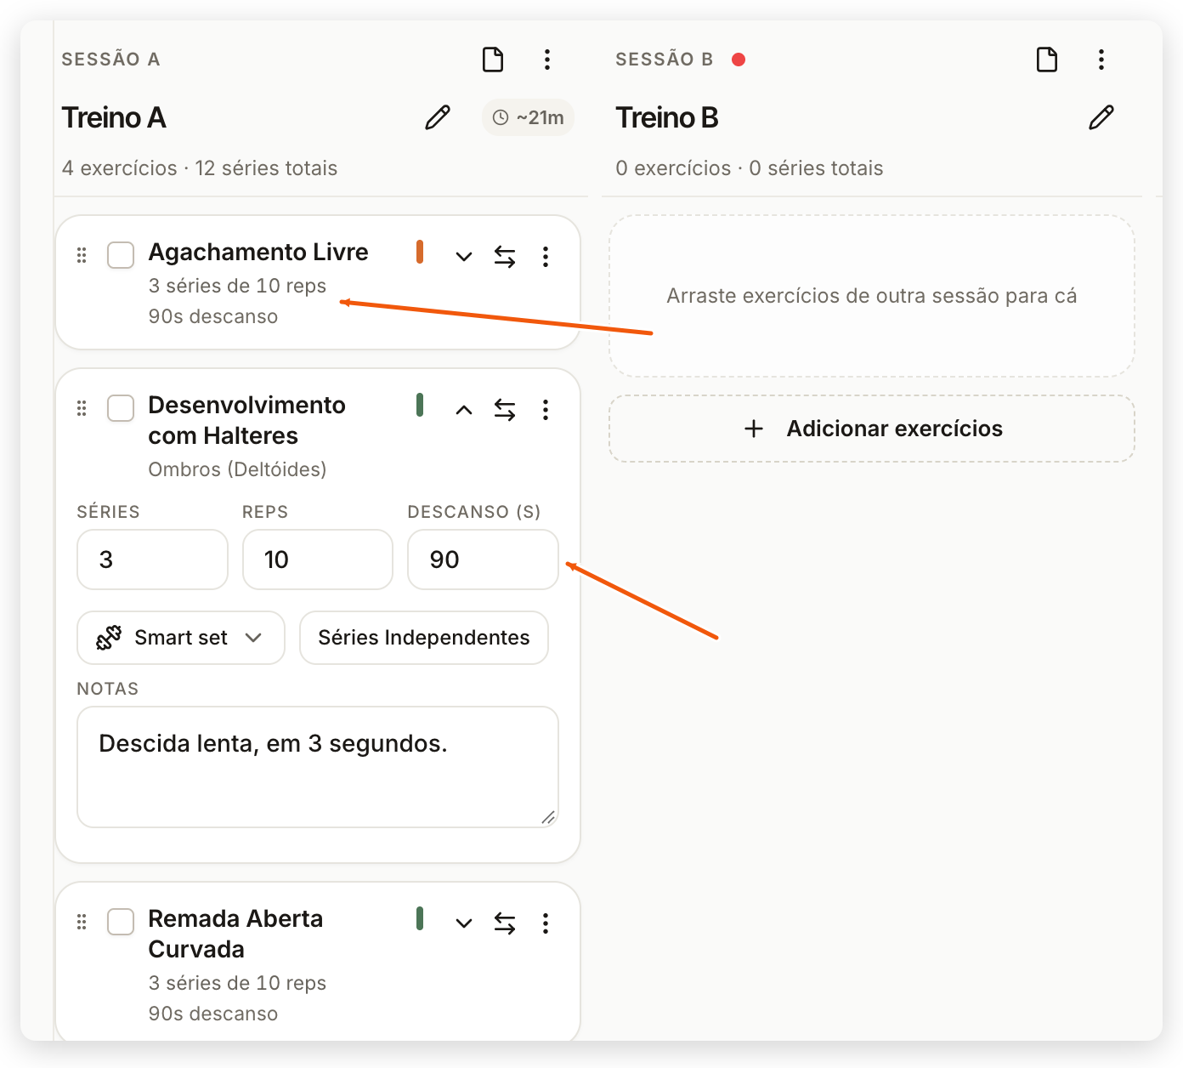The width and height of the screenshot is (1183, 1068).
Task: Click the Séries input field
Action: pyautogui.click(x=152, y=560)
